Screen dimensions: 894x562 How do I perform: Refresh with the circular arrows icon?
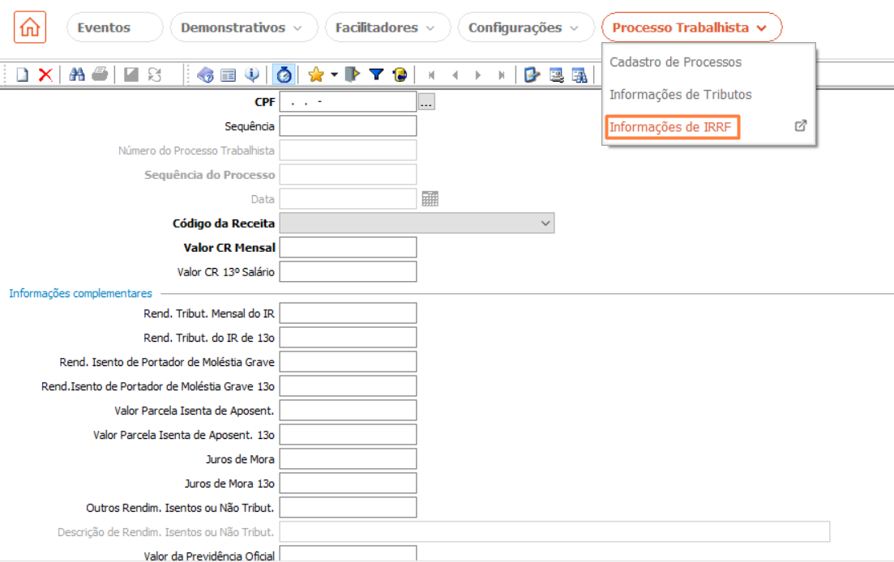pyautogui.click(x=155, y=75)
